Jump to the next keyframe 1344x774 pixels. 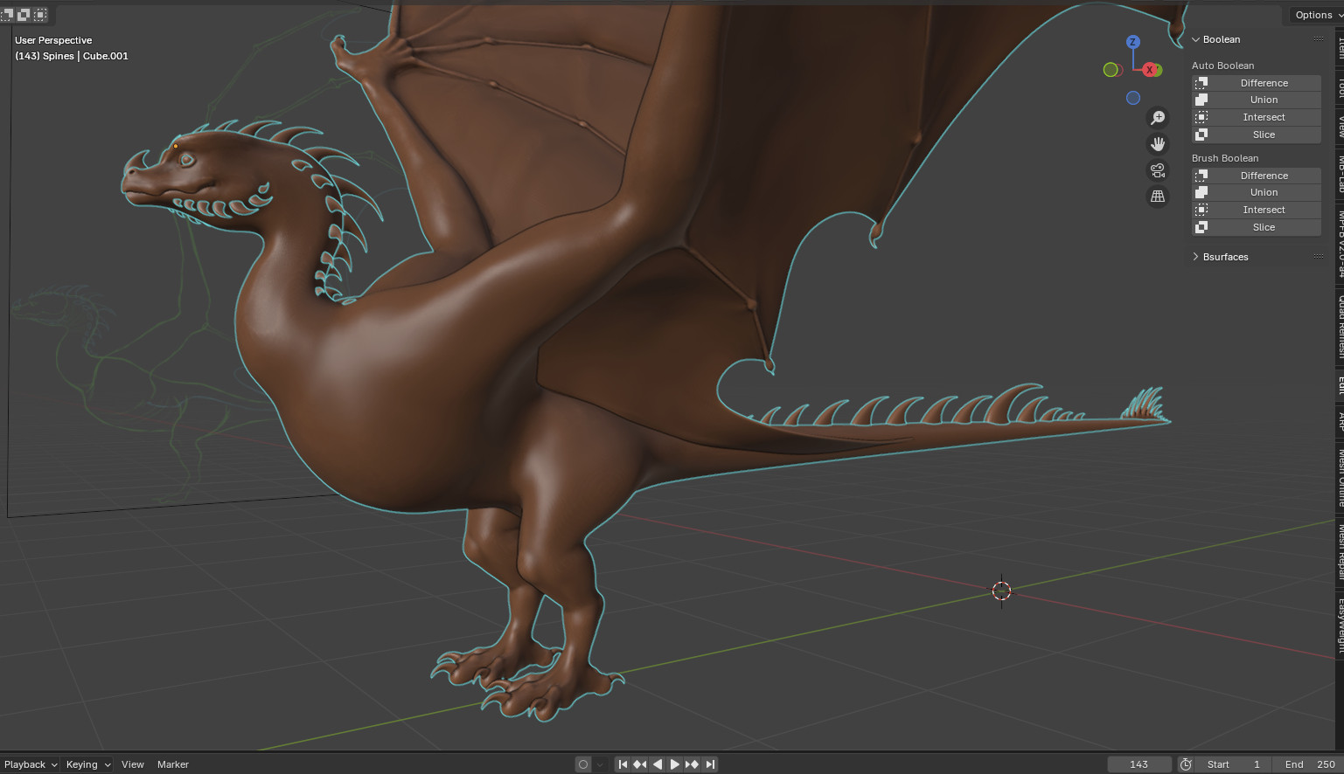[x=693, y=764]
